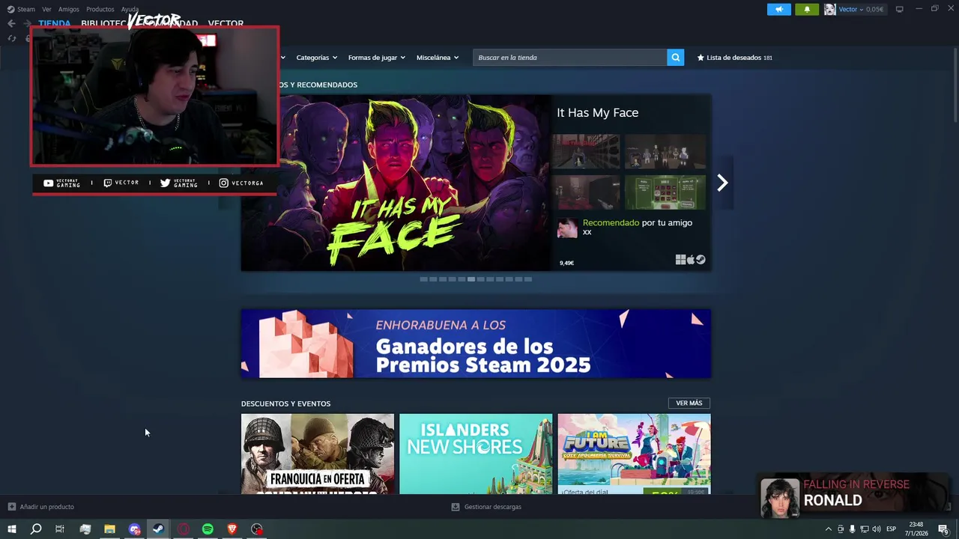959x539 pixels.
Task: Switch to the TIENDA tab
Action: 55,23
